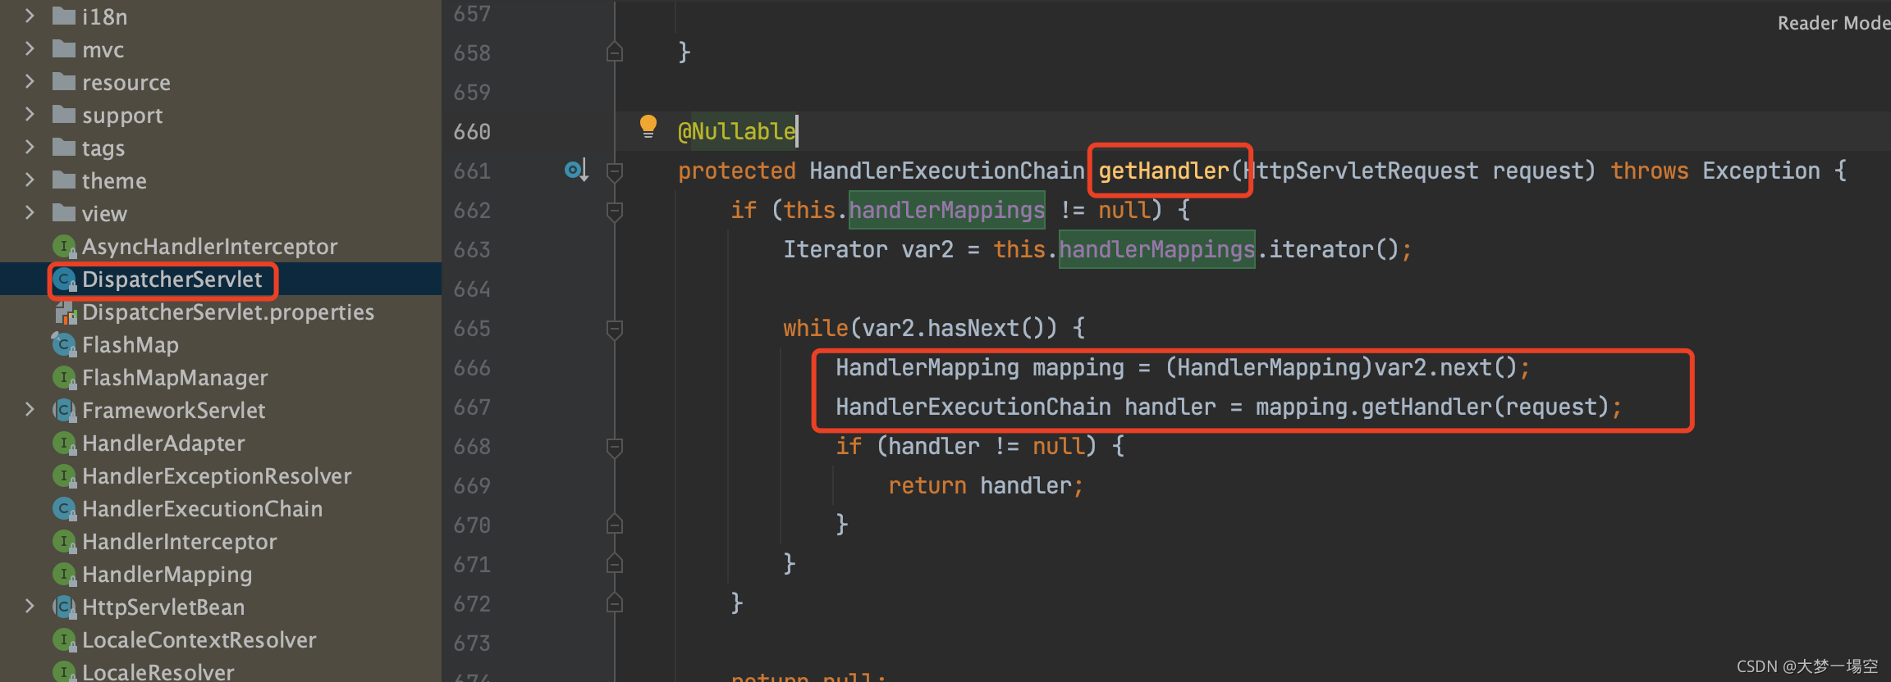Expand the tags folder
1891x682 pixels.
(x=30, y=148)
